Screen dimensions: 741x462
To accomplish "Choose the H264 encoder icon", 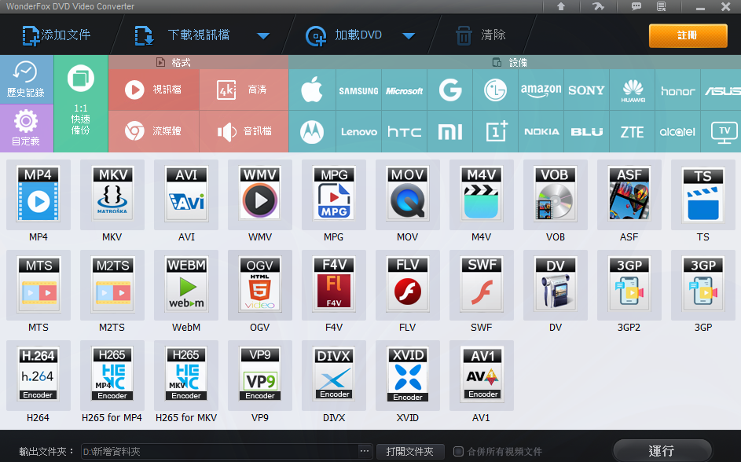I will [39, 375].
